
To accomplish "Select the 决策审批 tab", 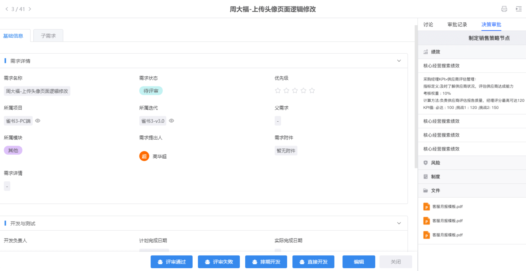I will tap(491, 25).
